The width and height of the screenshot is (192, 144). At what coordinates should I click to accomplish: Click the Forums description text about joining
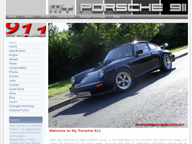[x=26, y=134]
